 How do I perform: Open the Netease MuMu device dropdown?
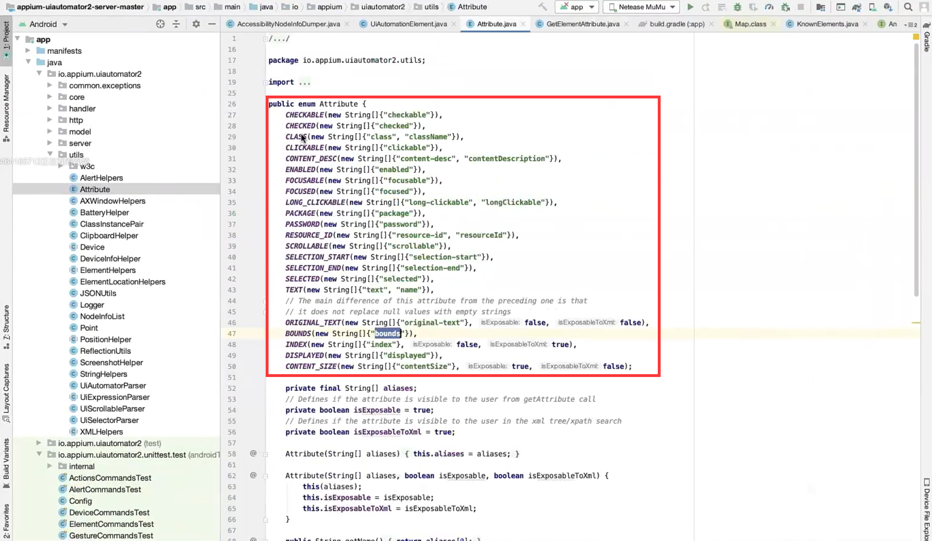pos(642,7)
